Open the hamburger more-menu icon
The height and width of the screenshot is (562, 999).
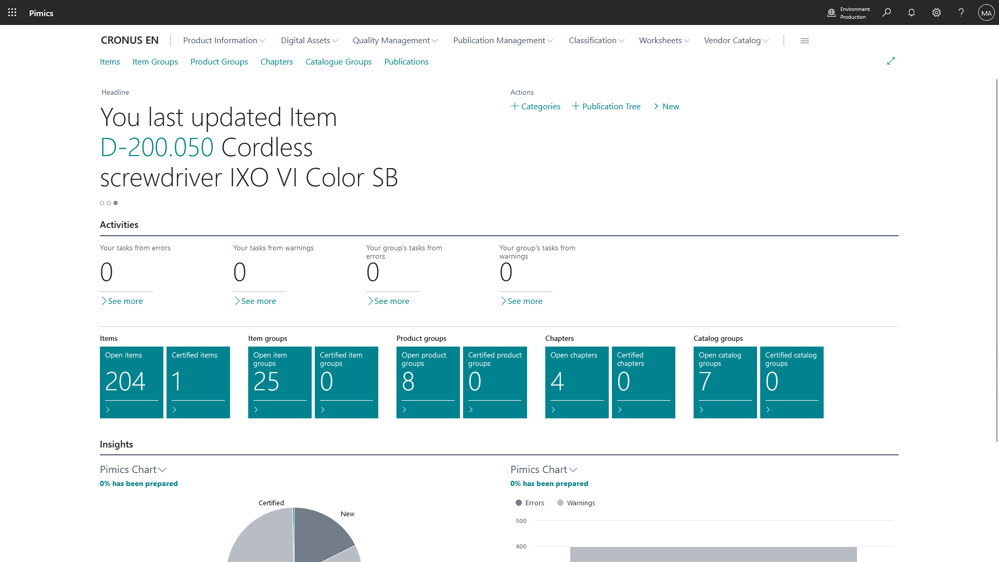coord(804,41)
